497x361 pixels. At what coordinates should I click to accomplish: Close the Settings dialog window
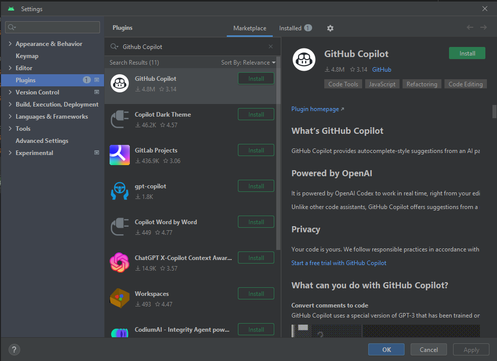pos(485,9)
